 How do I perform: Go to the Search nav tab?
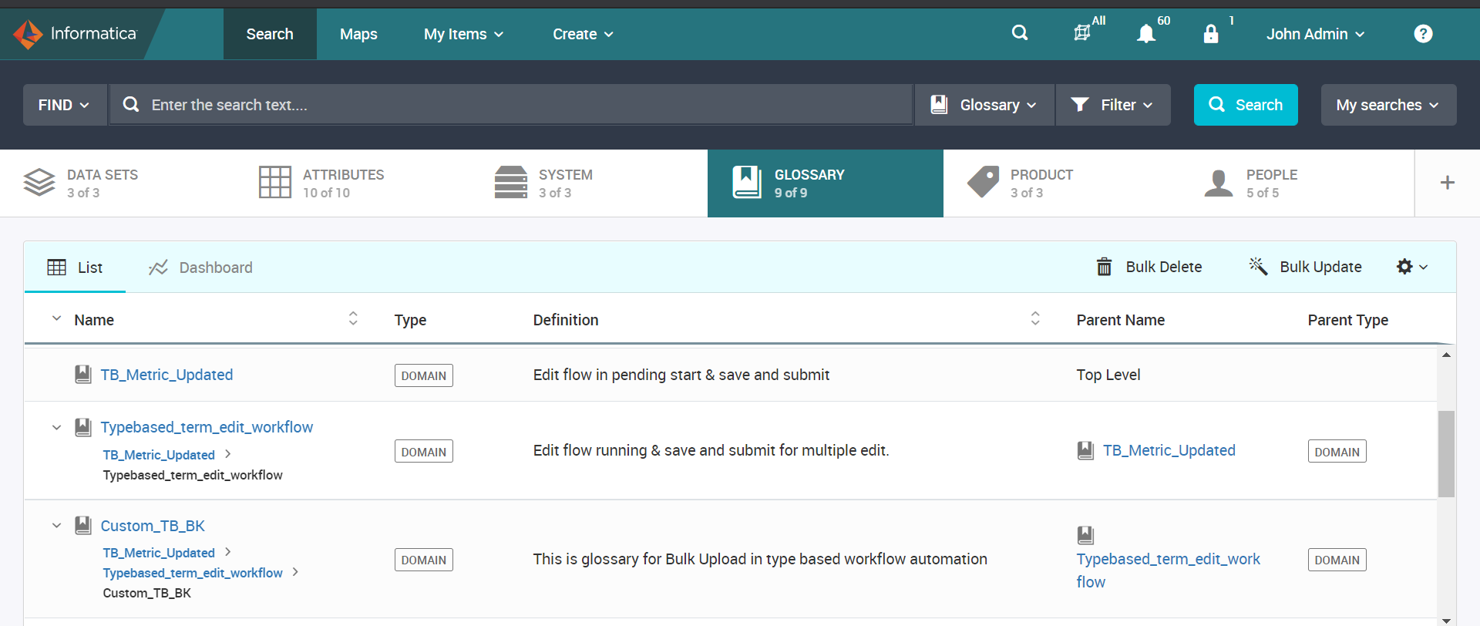click(270, 34)
